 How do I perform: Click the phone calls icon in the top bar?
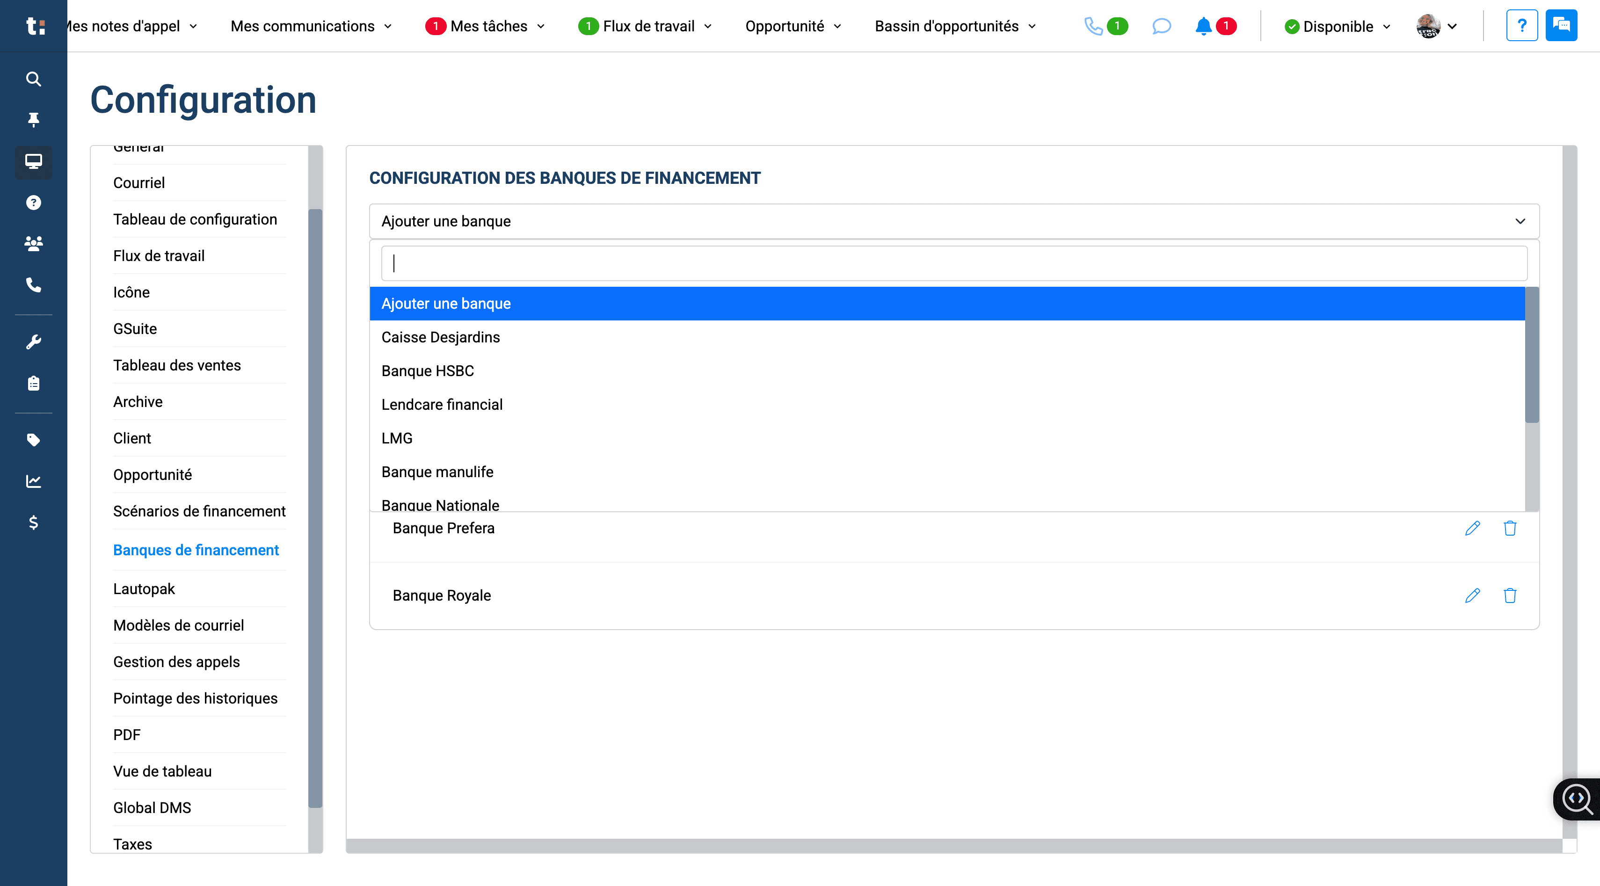1093,26
